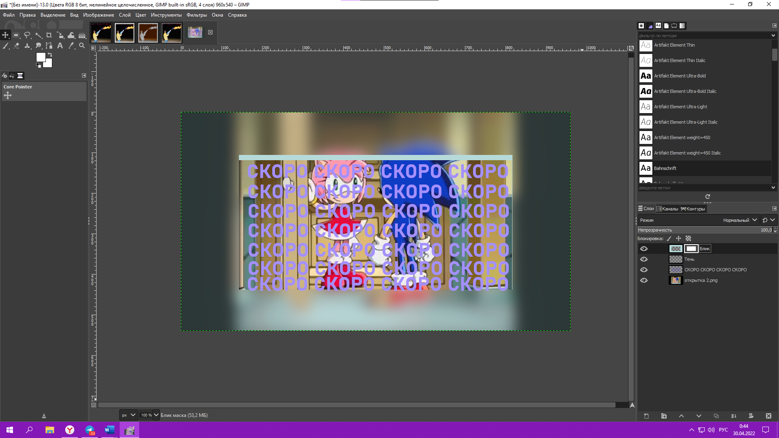Viewport: 779px width, 438px height.
Task: Hide the СКОРО СКОРО text layer
Action: pos(644,270)
